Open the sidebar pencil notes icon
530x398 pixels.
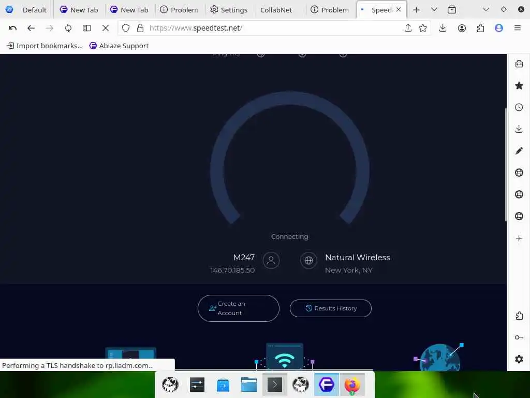pos(519,151)
